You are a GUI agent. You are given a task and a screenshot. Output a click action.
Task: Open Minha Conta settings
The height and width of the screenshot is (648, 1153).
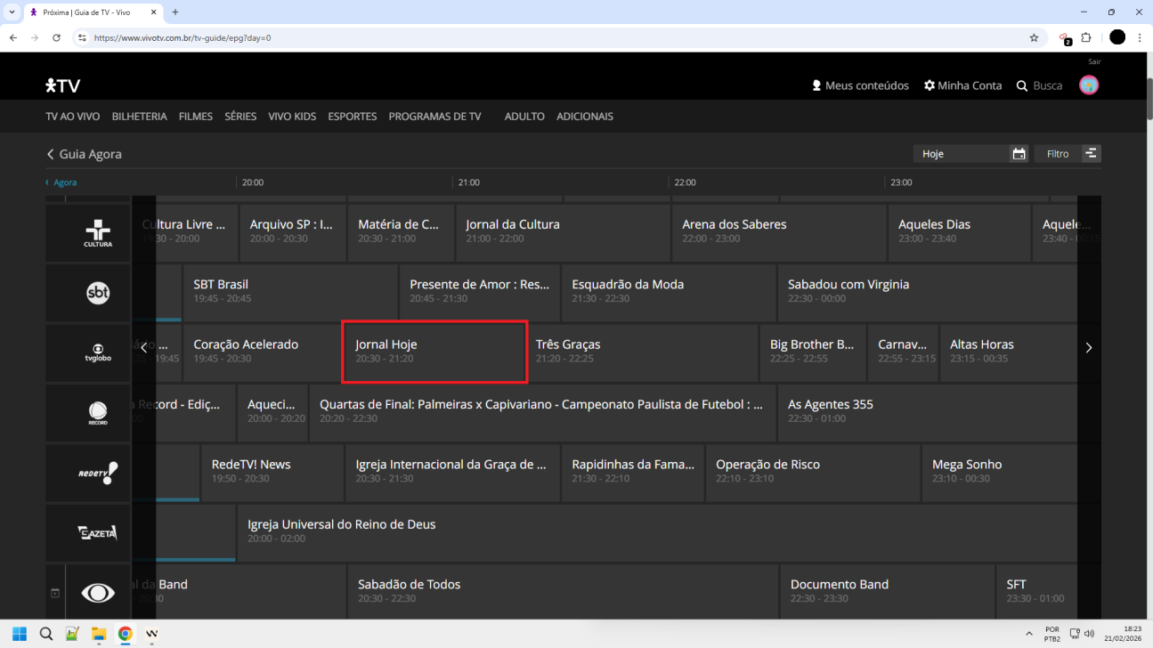point(962,85)
